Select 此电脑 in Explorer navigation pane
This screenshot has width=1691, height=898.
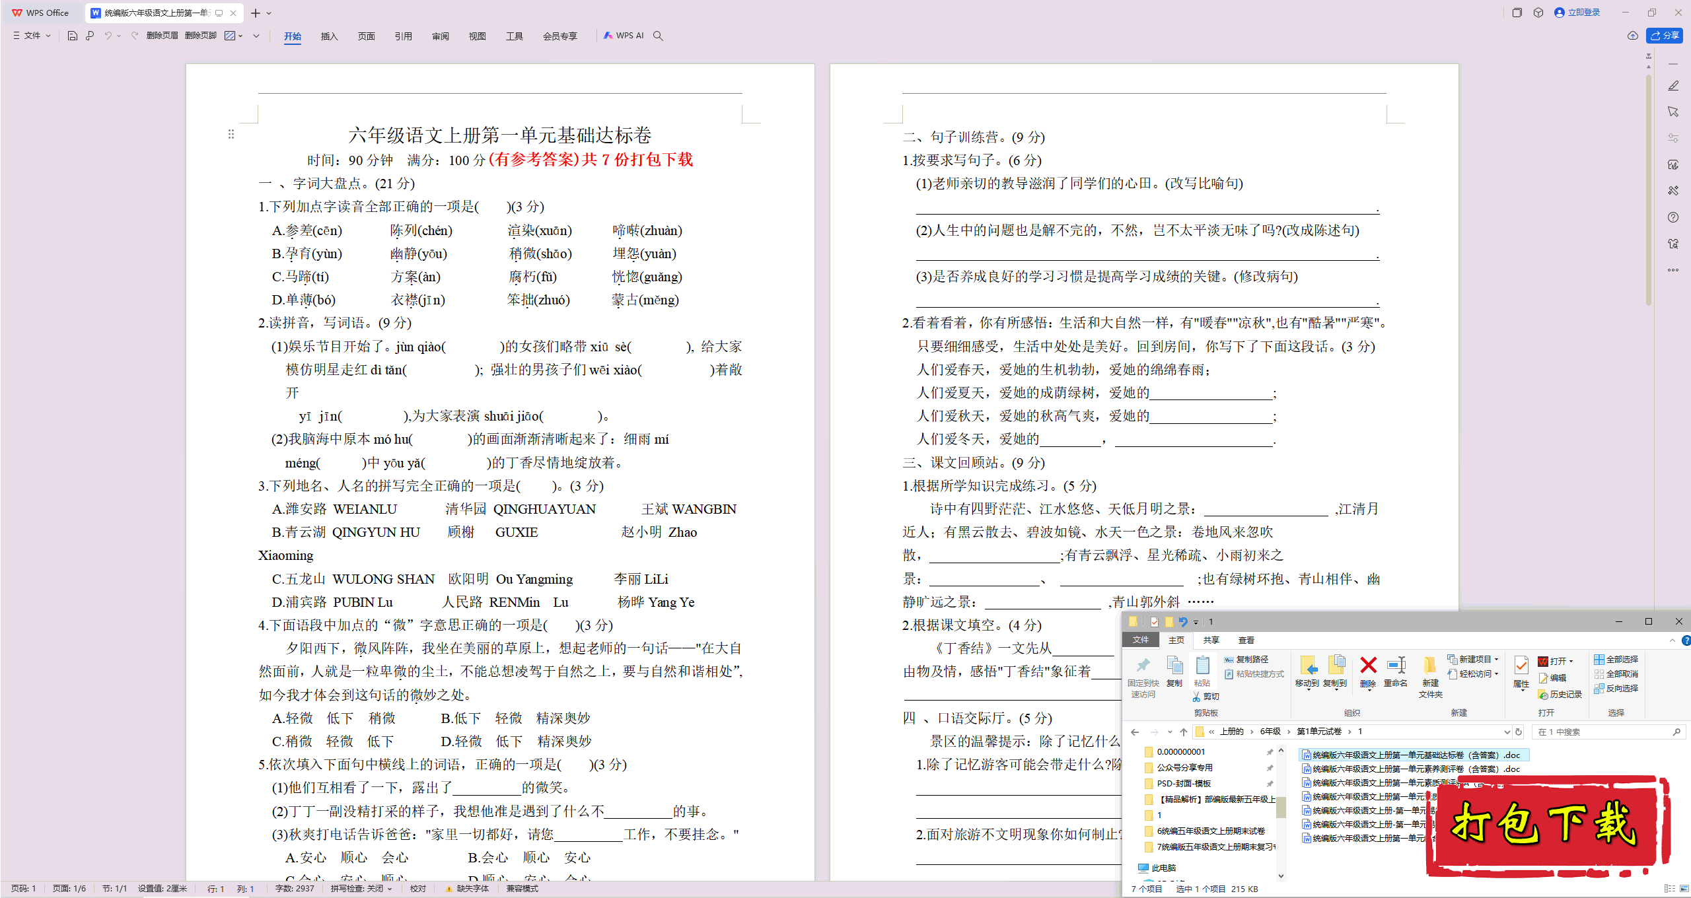coord(1157,868)
